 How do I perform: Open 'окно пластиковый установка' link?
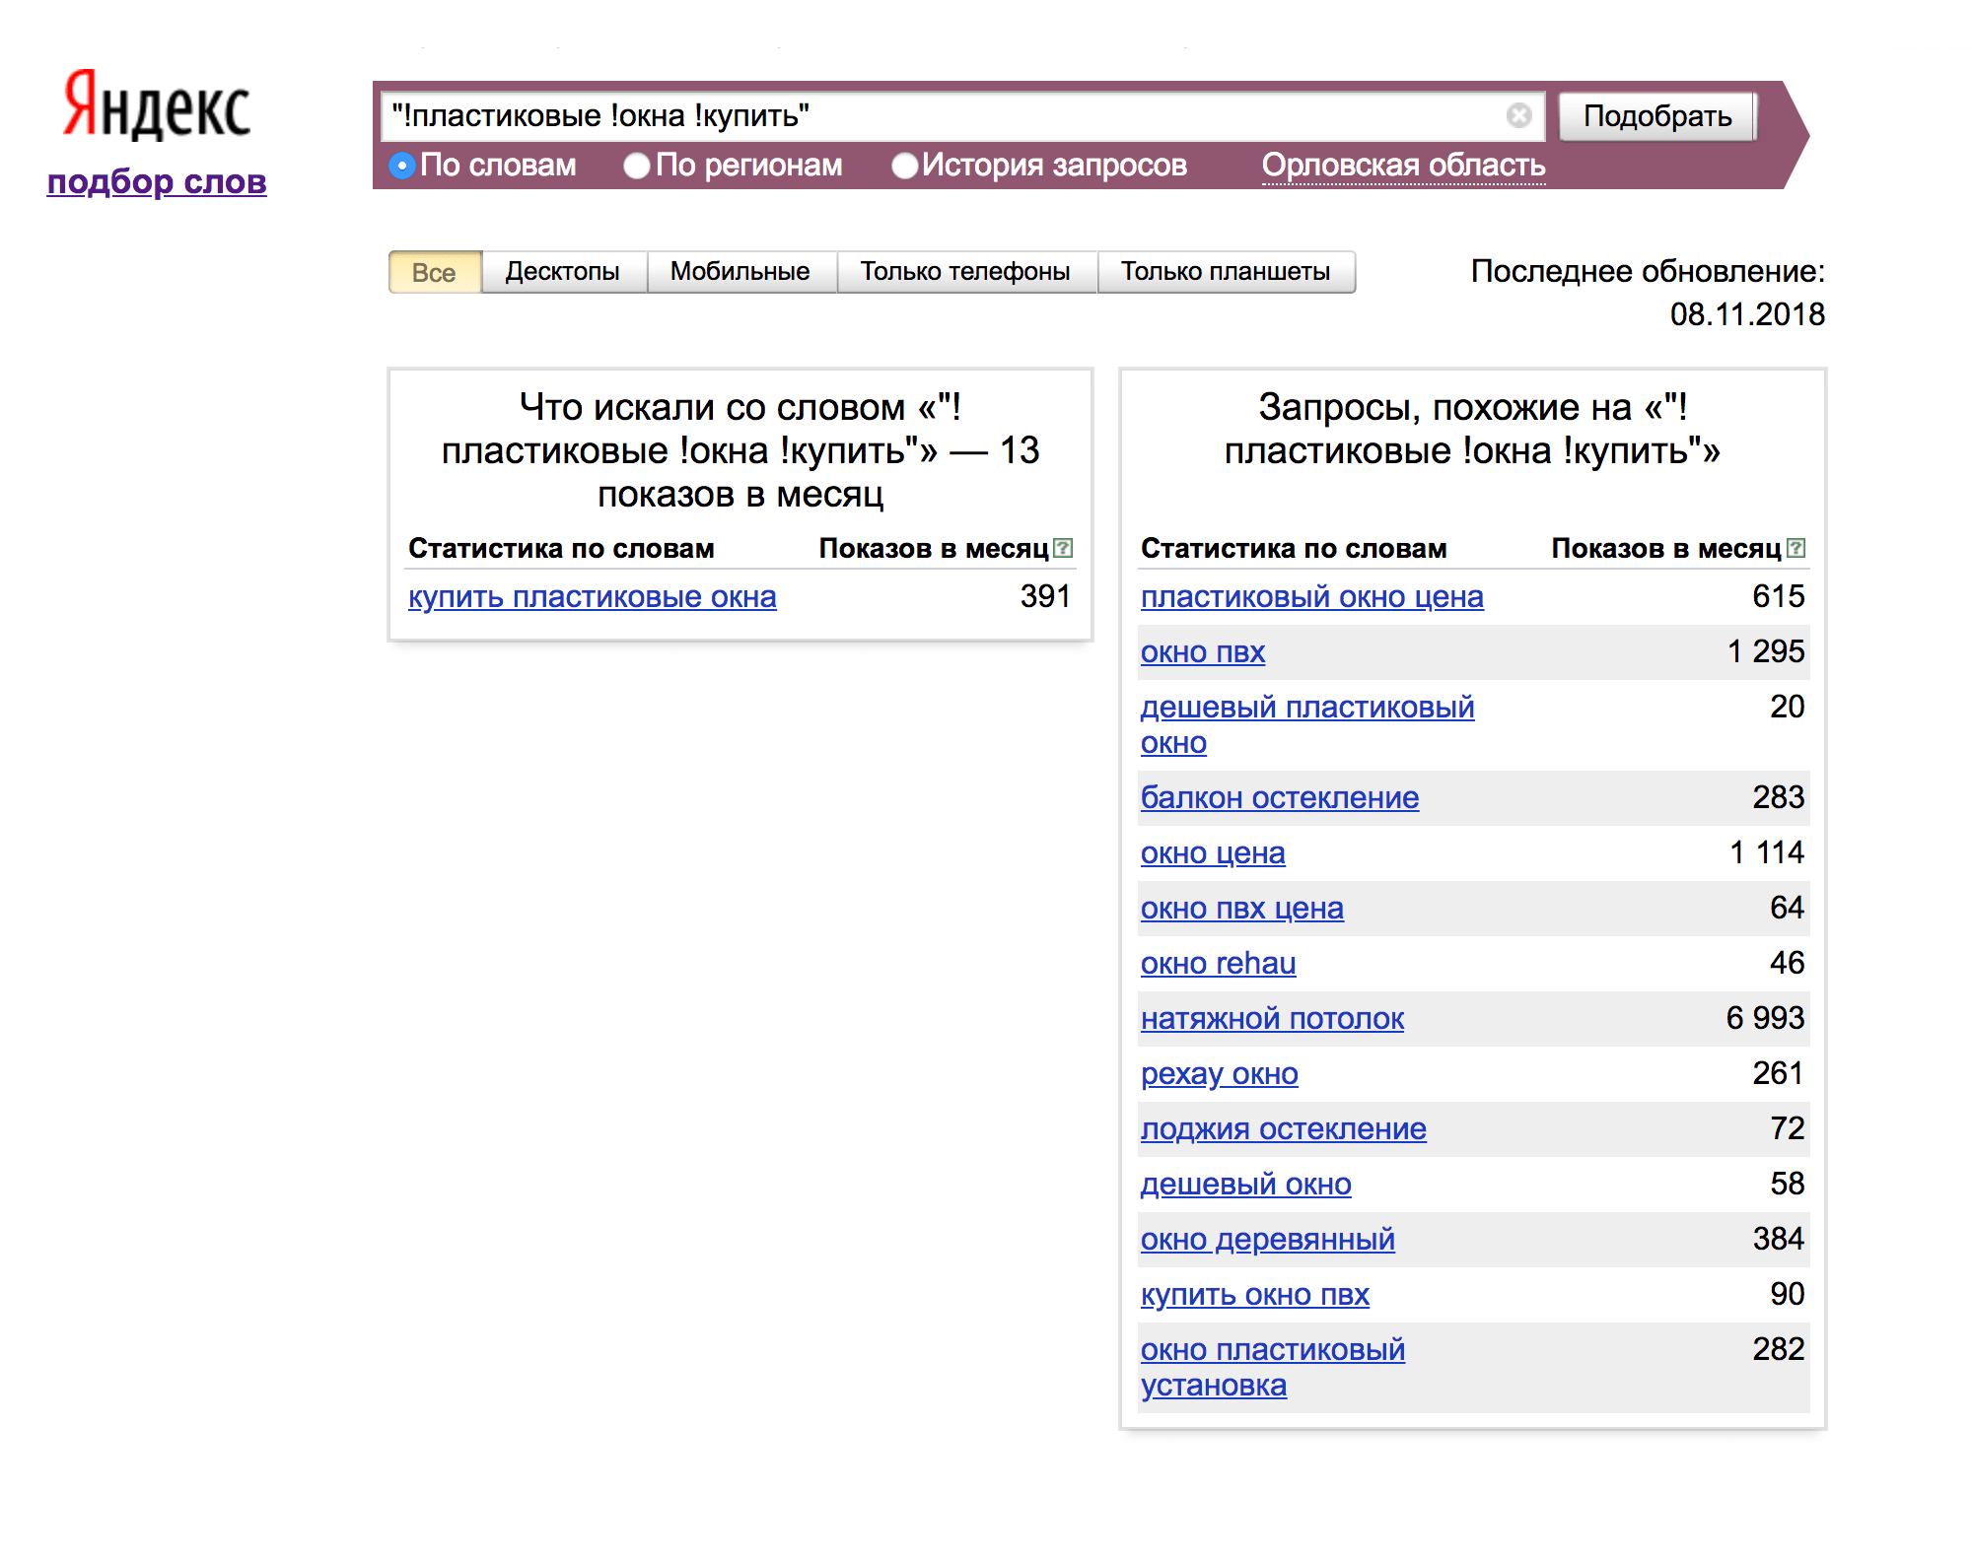[1273, 1367]
